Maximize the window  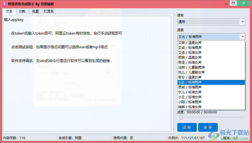pyautogui.click(x=233, y=3)
